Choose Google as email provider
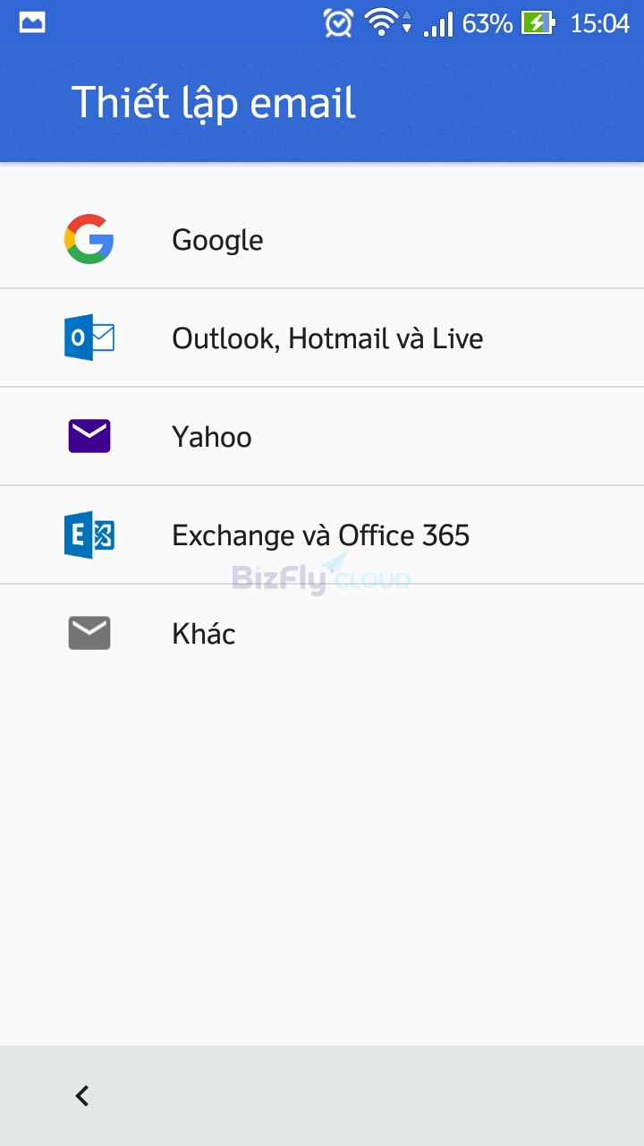This screenshot has height=1146, width=644. click(322, 239)
